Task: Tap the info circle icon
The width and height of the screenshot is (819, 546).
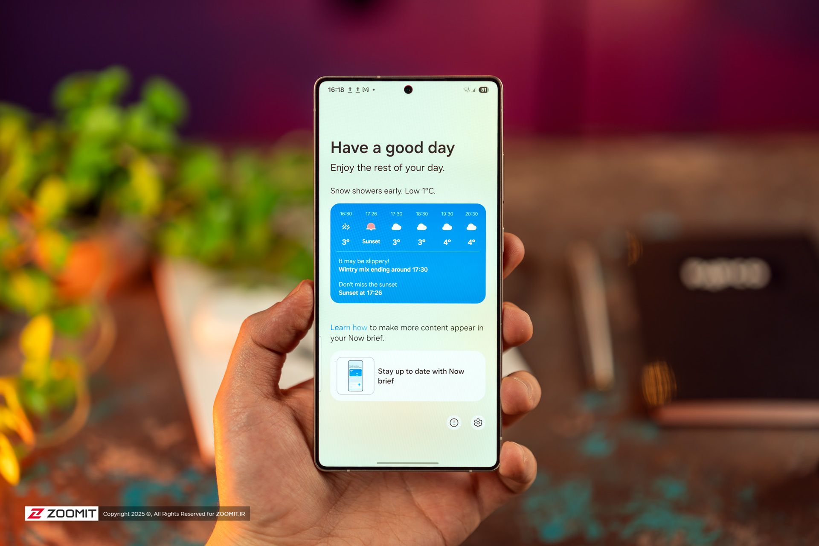Action: pos(455,423)
